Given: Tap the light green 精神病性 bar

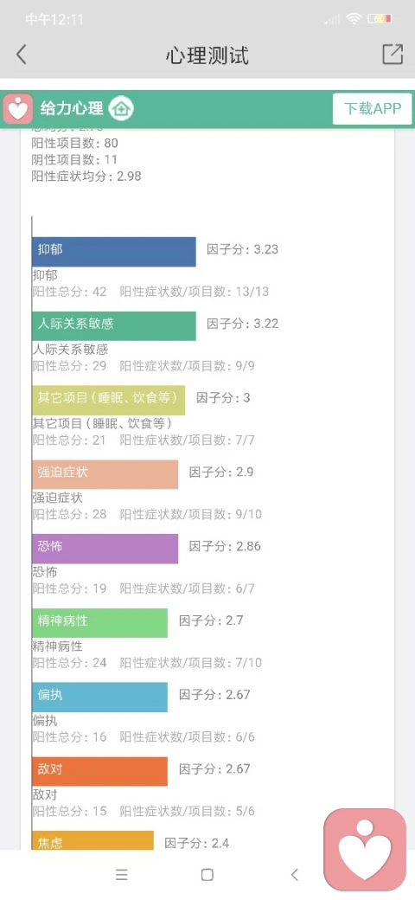Looking at the screenshot, I should [x=99, y=623].
